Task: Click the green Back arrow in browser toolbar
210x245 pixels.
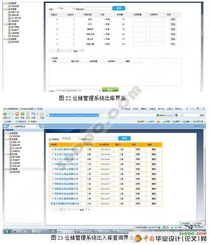Action: (x=5, y=114)
